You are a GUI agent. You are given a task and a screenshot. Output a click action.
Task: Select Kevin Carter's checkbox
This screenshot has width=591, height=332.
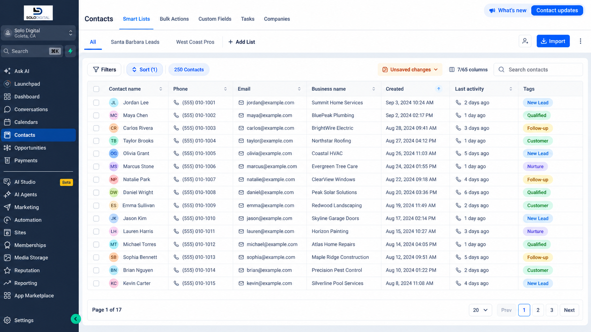coord(96,283)
